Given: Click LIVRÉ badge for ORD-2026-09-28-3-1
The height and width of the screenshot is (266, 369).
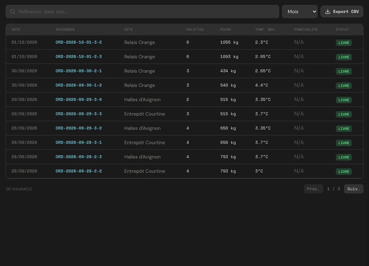Looking at the screenshot, I should coord(344,143).
